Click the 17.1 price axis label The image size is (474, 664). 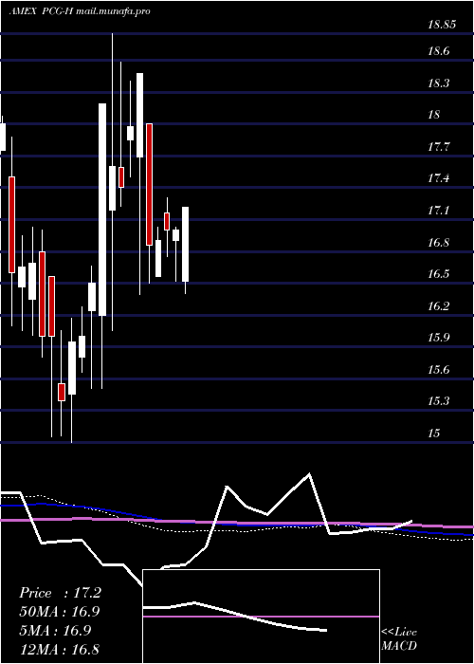tap(438, 211)
